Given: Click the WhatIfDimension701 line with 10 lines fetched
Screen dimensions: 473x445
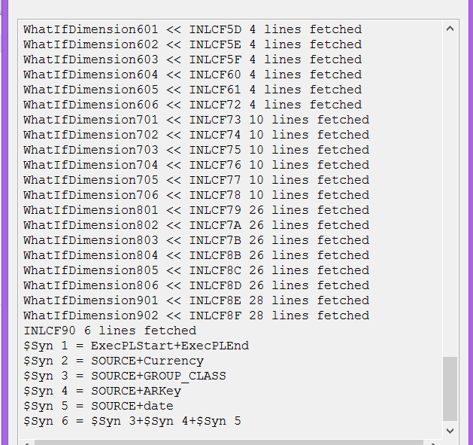Looking at the screenshot, I should pyautogui.click(x=196, y=120).
